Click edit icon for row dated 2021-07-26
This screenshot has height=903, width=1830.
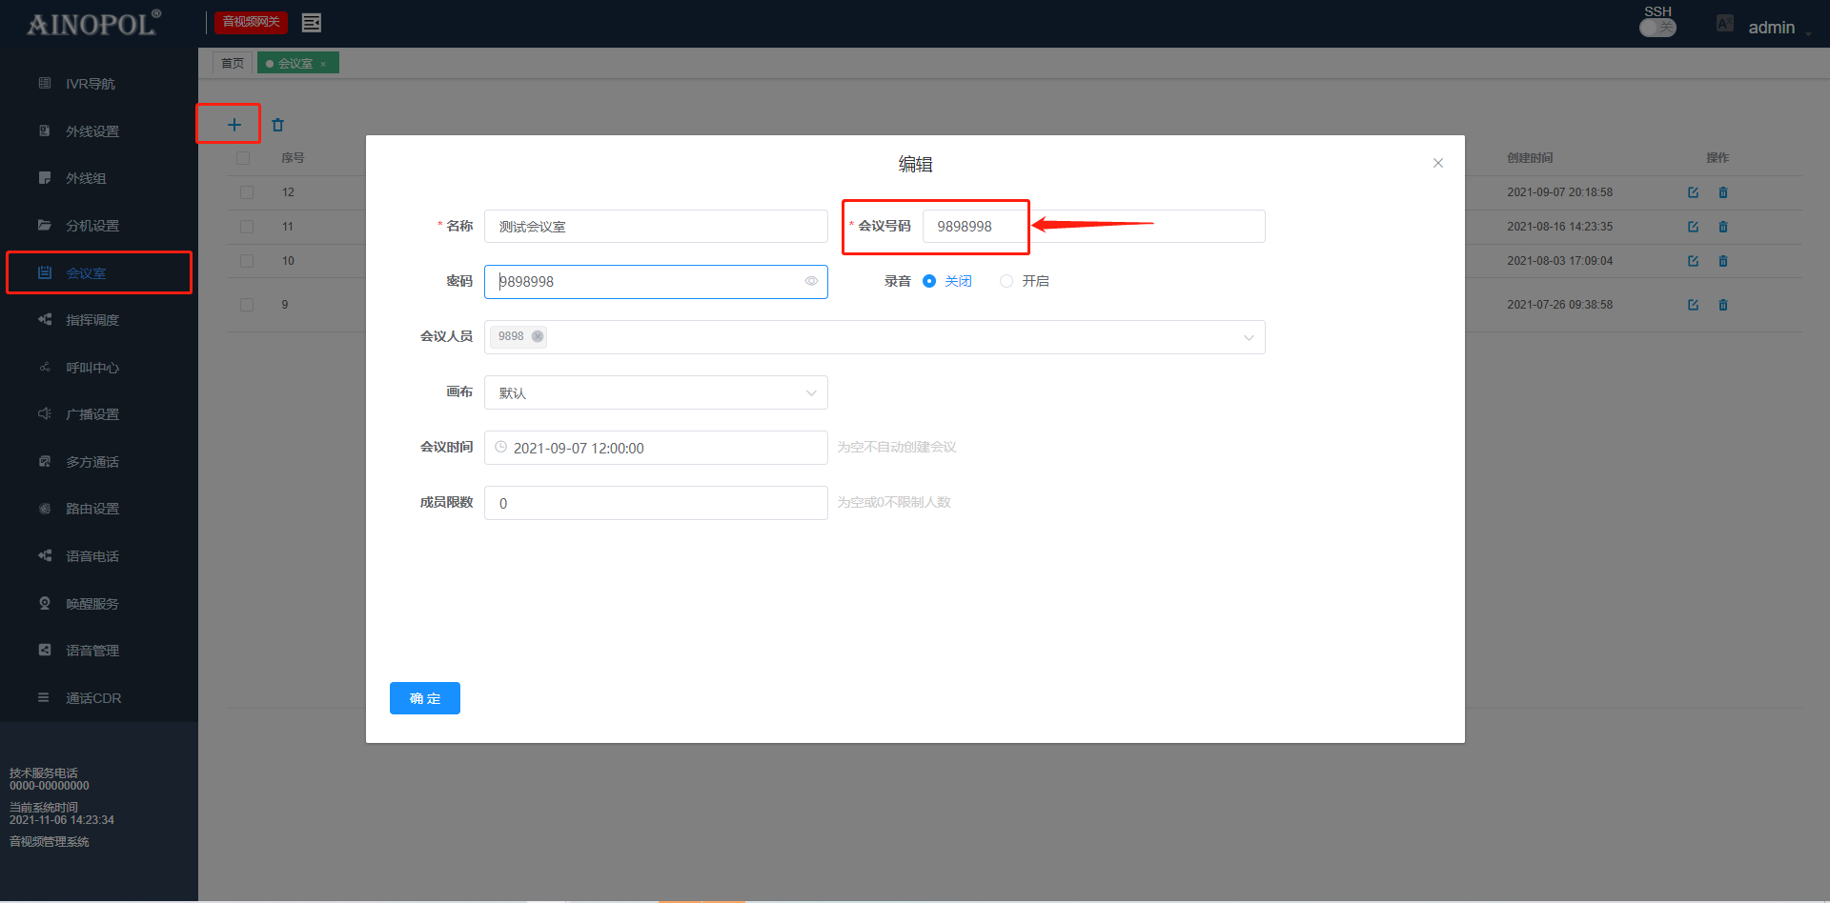coord(1693,305)
